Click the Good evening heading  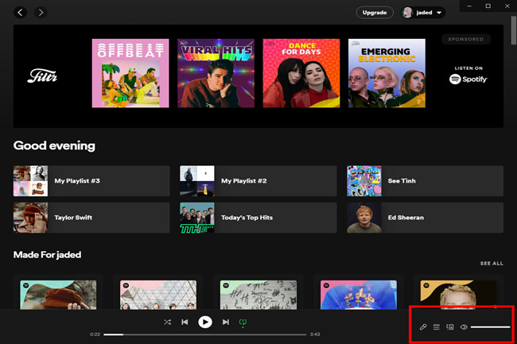click(x=54, y=145)
